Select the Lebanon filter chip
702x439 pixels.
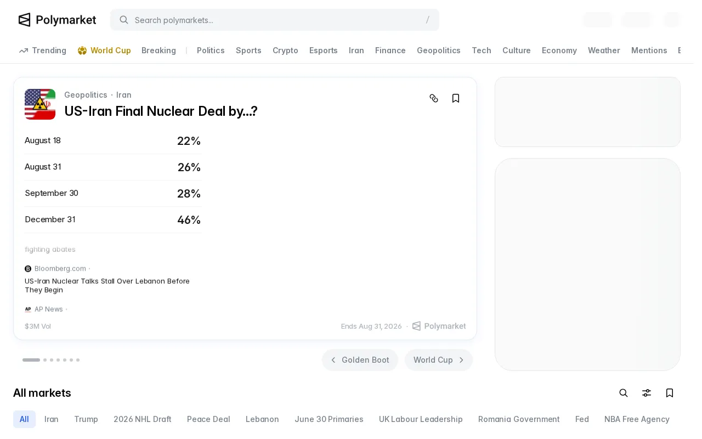point(262,419)
